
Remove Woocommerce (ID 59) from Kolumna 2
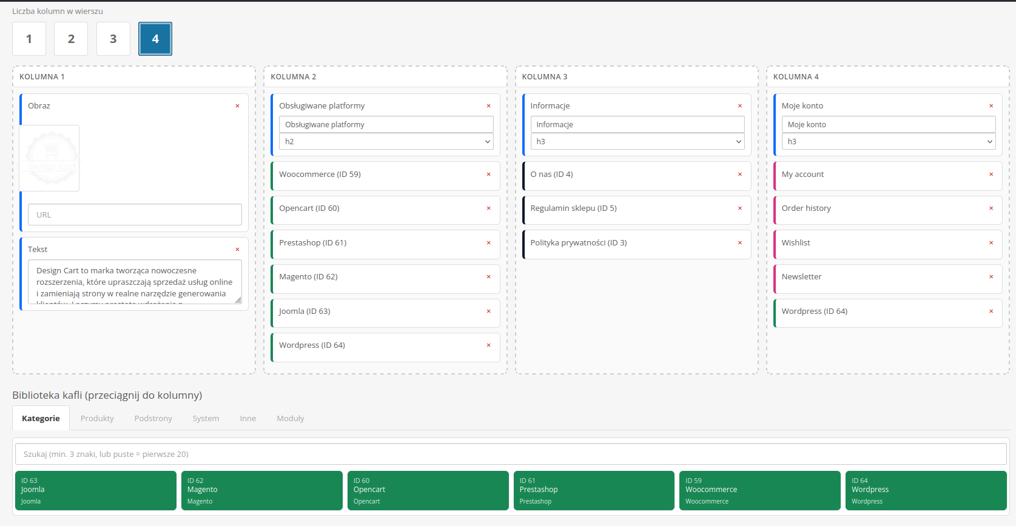(488, 175)
